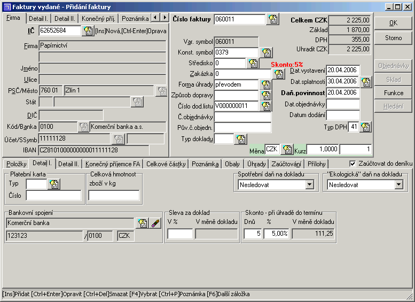Viewport: 415px width, 302px height.
Task: Open lookup icon for Typ DPH
Action: click(x=365, y=127)
